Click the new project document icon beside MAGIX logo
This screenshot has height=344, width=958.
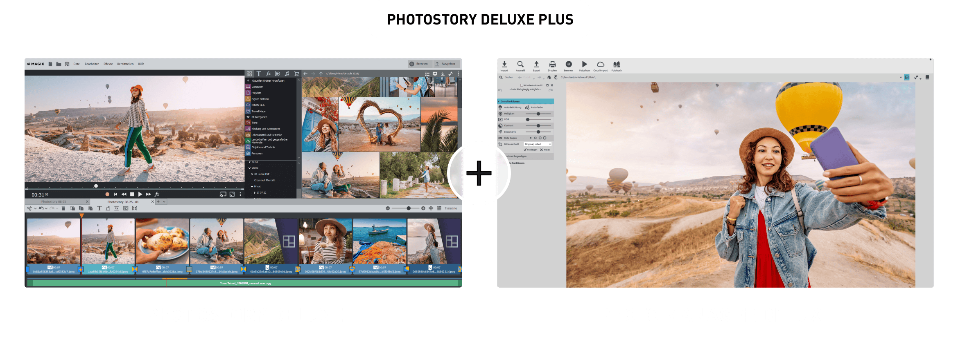50,64
